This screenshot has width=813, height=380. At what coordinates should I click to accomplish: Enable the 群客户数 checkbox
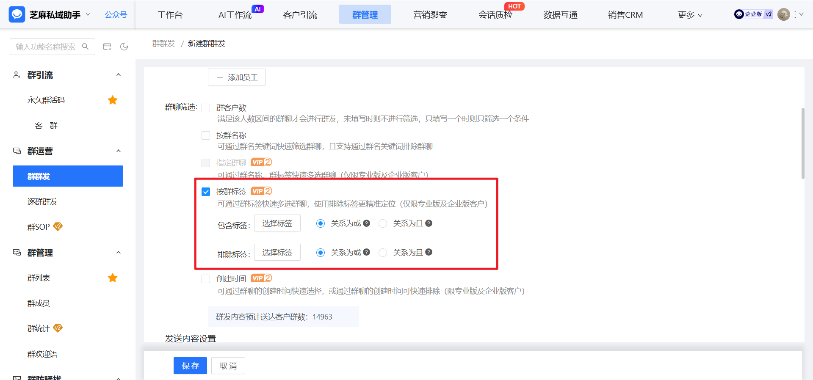pos(206,108)
